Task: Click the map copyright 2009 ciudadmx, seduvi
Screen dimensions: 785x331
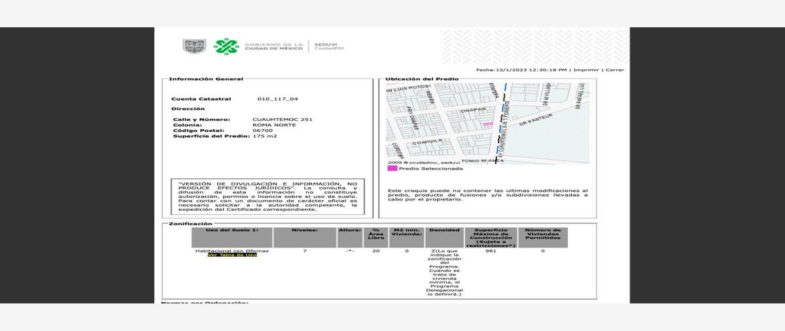Action: [x=424, y=162]
